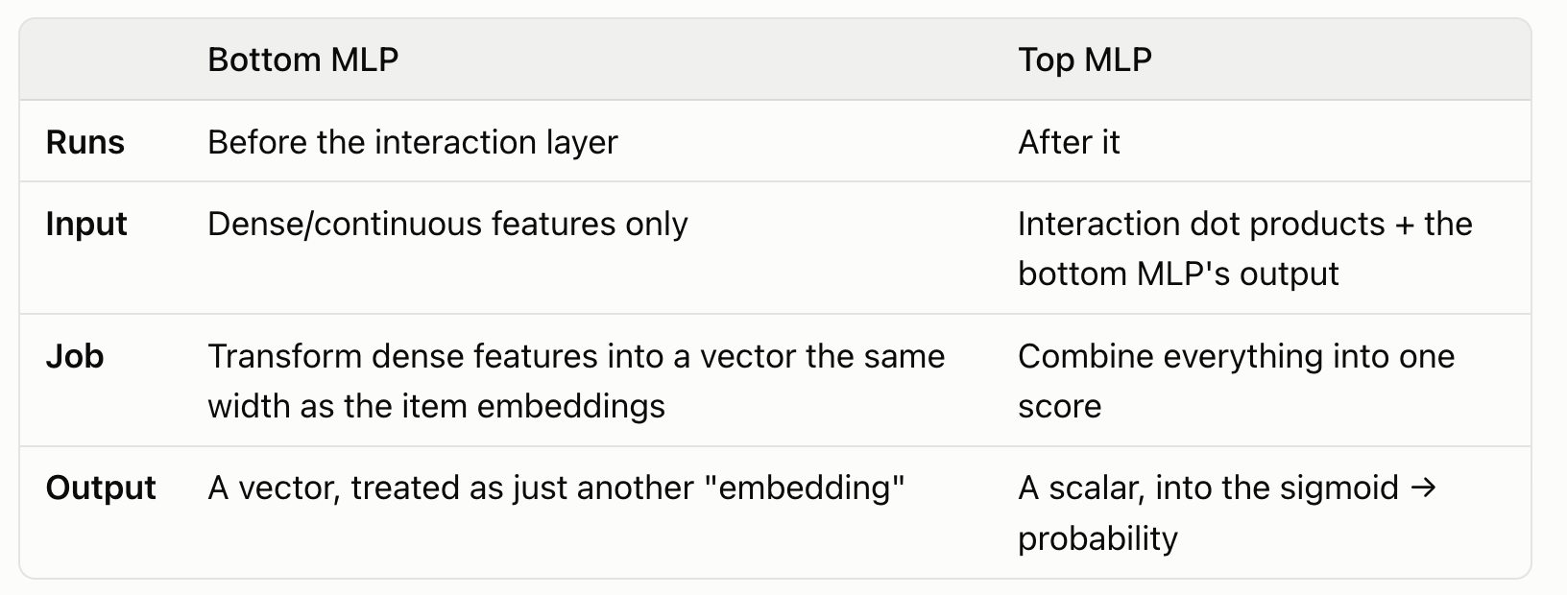Click the 'Before the interaction layer' cell
The height and width of the screenshot is (595, 1567).
tap(413, 142)
